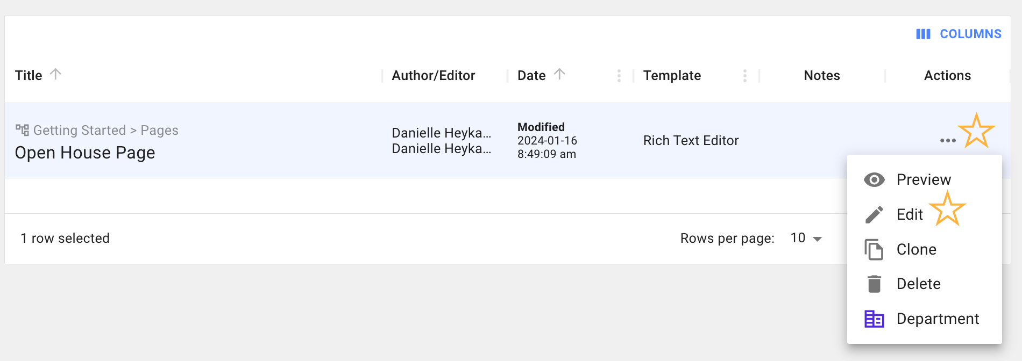Click the columns icon at top right
Image resolution: width=1022 pixels, height=361 pixels.
923,34
